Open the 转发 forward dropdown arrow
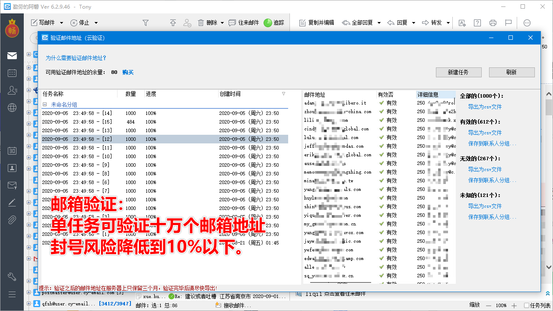The image size is (553, 311). 448,23
